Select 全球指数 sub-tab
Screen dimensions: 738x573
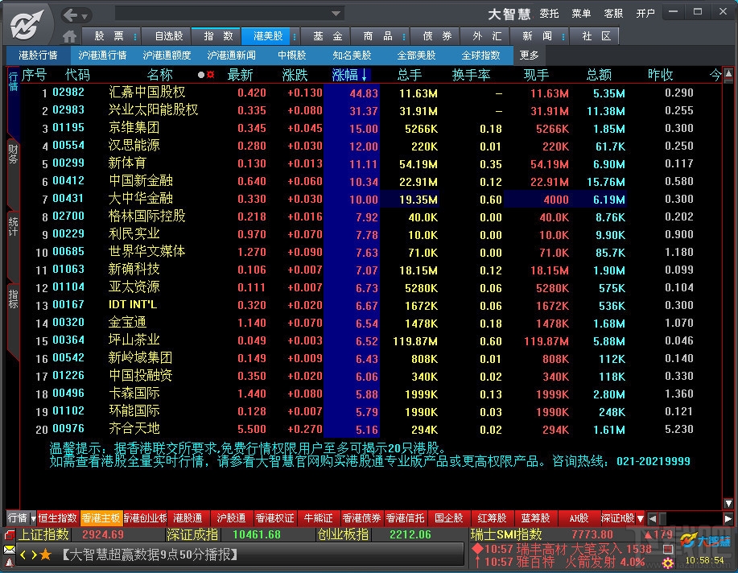pyautogui.click(x=480, y=56)
